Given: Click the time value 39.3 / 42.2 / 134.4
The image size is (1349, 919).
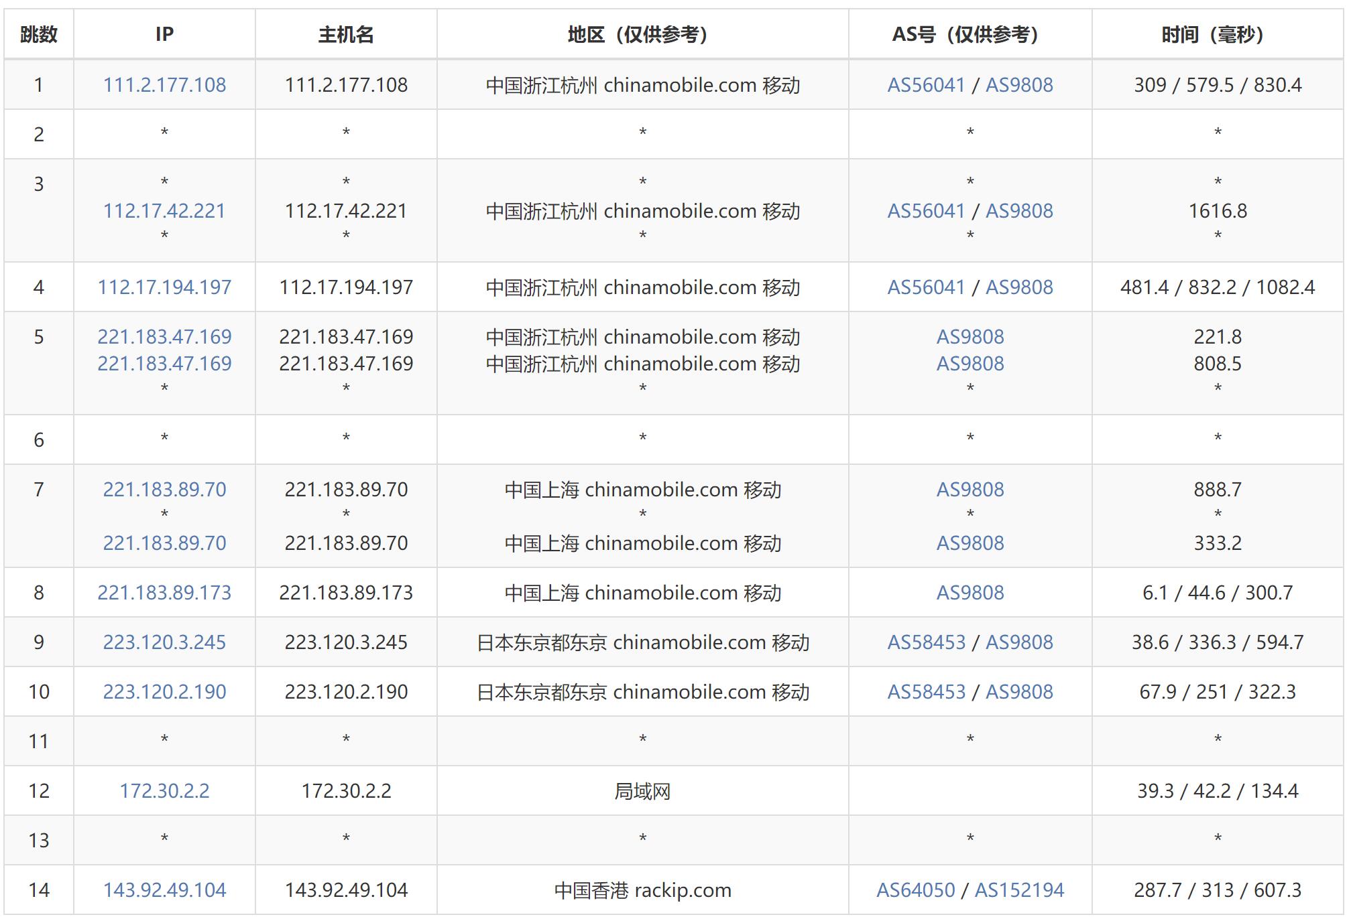Looking at the screenshot, I should pos(1218,791).
